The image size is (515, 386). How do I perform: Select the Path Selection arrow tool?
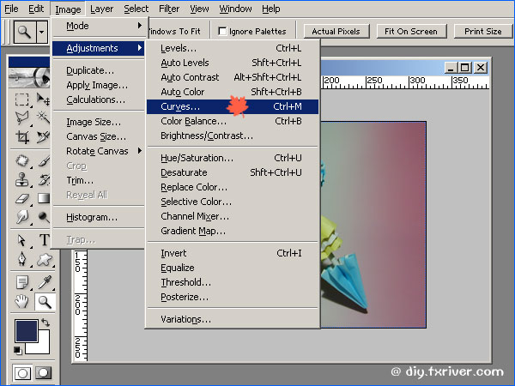21,240
